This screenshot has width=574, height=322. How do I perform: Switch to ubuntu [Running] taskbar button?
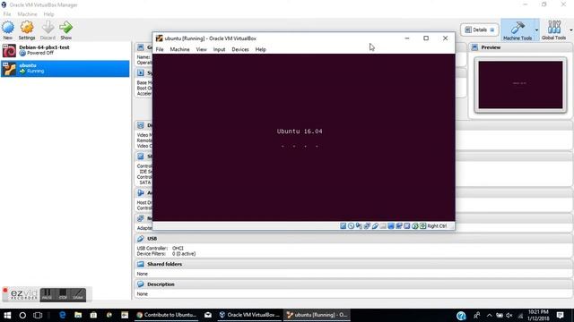coord(317,315)
